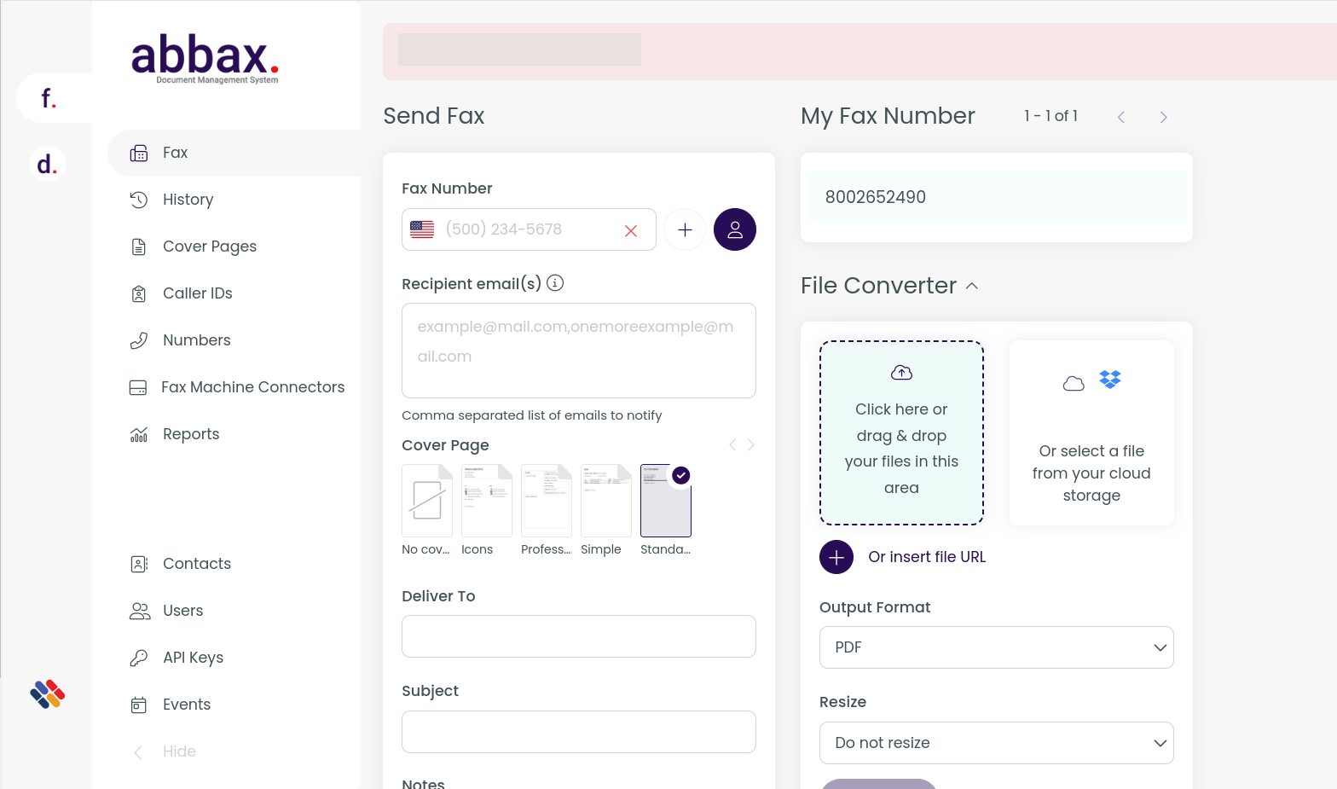Choose the Professional cover page thumbnail
Viewport: 1337px width, 789px height.
546,501
